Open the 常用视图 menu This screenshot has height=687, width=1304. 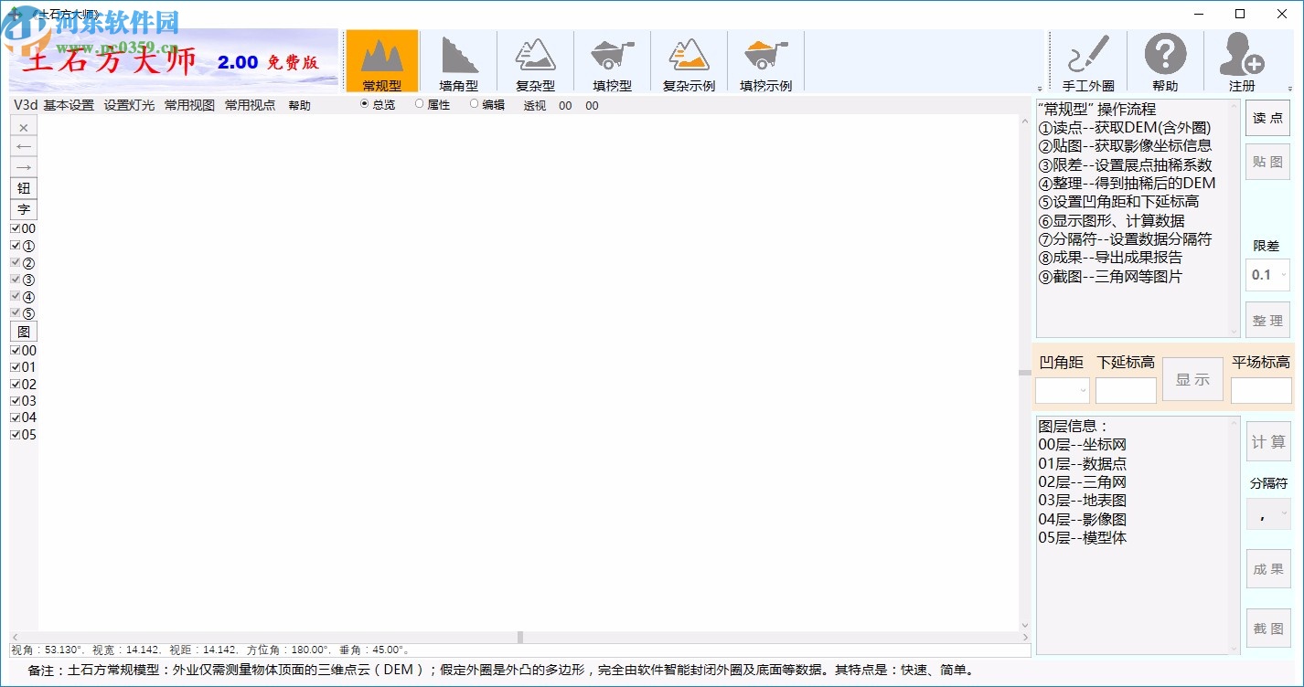pos(189,105)
